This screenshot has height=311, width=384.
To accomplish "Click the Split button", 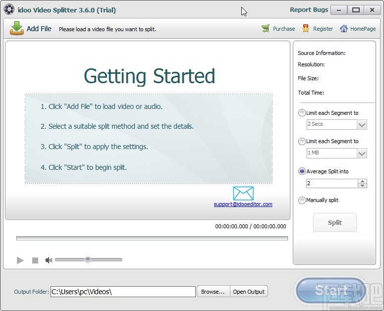I will [x=335, y=222].
